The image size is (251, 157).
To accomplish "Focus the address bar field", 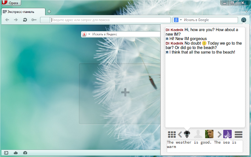I will click(110, 20).
